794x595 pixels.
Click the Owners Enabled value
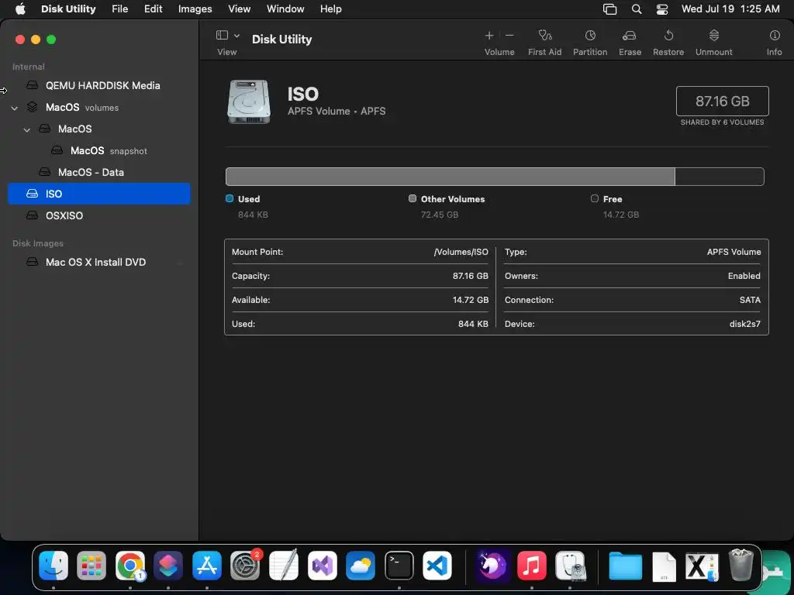coord(744,276)
